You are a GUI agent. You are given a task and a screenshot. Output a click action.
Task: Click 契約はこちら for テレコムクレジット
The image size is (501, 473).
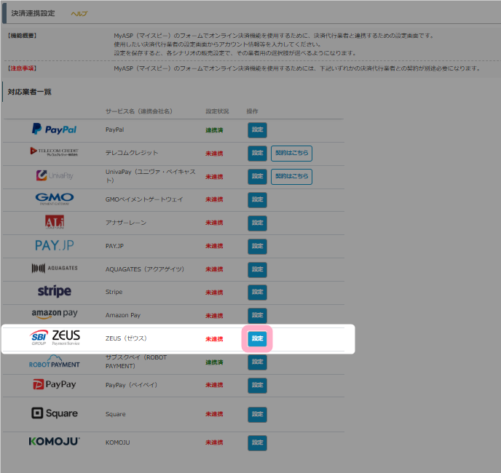[x=291, y=153]
